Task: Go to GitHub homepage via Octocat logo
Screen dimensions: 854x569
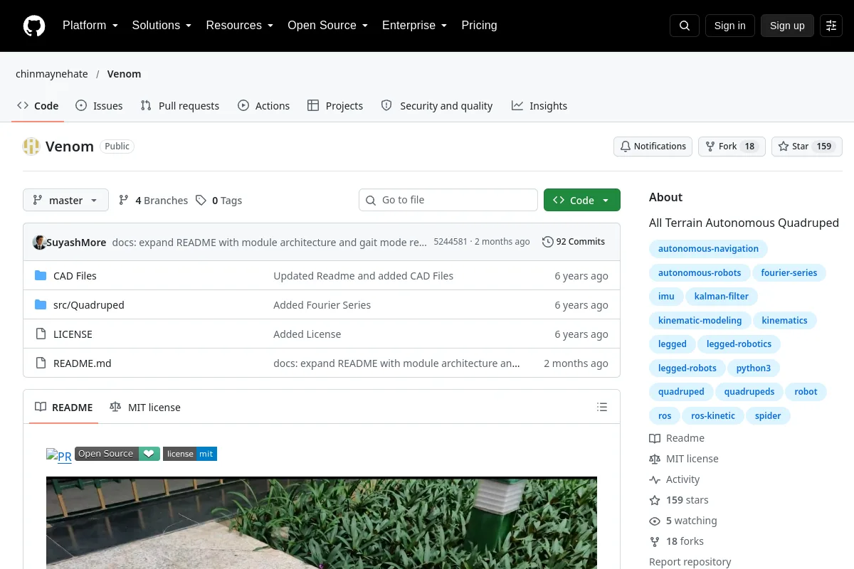Action: click(34, 26)
